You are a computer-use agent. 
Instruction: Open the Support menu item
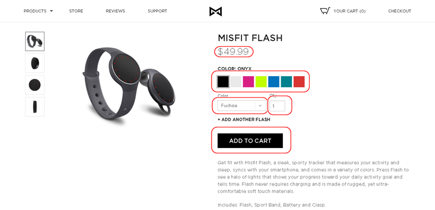tap(157, 11)
